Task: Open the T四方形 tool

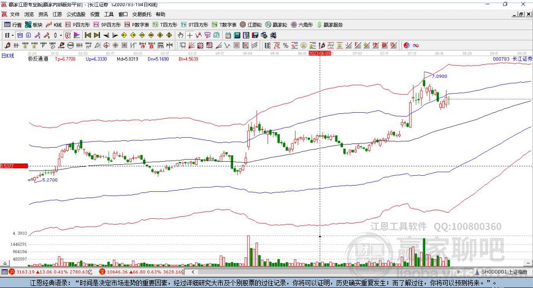Action: pyautogui.click(x=165, y=25)
